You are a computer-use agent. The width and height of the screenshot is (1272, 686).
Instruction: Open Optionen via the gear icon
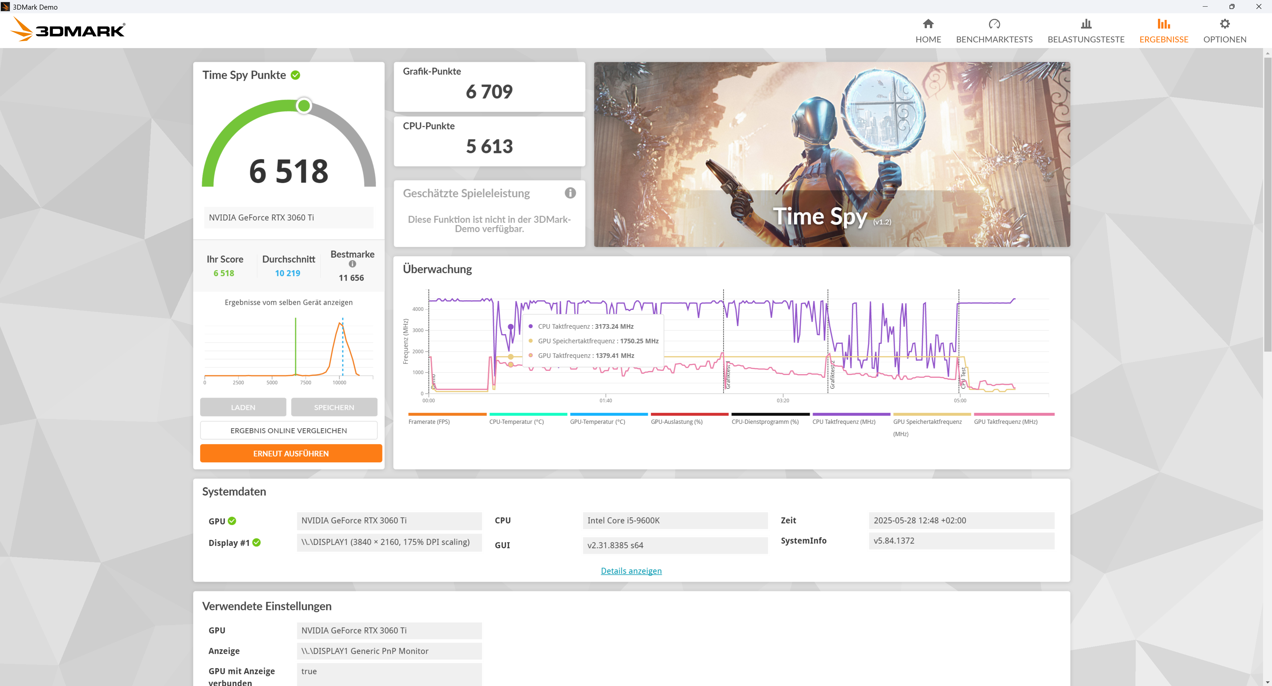click(1225, 24)
